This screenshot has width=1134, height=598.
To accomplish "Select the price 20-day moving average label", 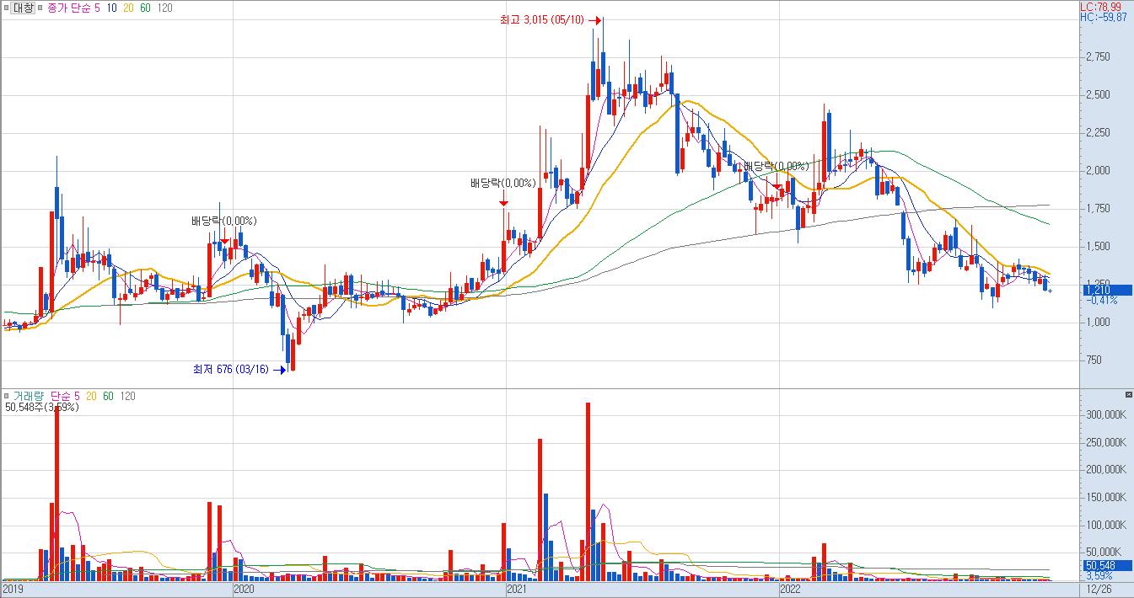I will (x=127, y=8).
